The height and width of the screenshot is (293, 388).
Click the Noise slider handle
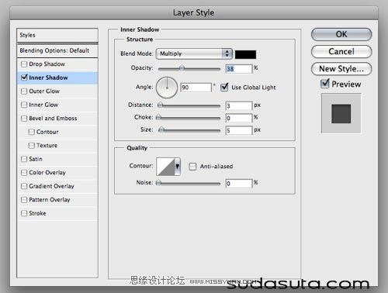tap(158, 183)
